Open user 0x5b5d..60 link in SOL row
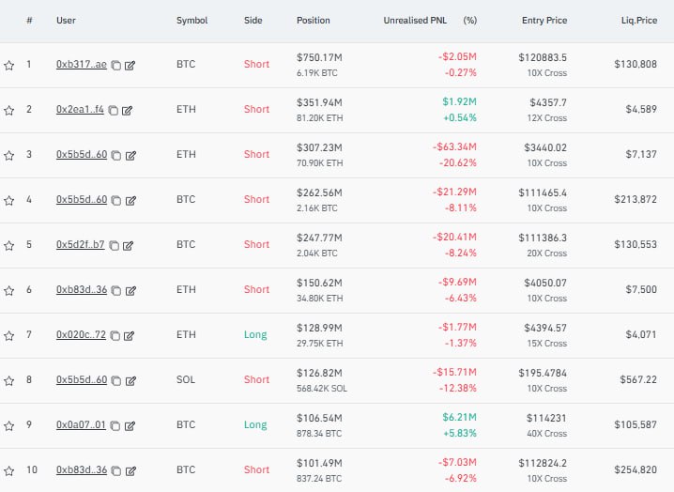Image resolution: width=674 pixels, height=492 pixels. 82,380
